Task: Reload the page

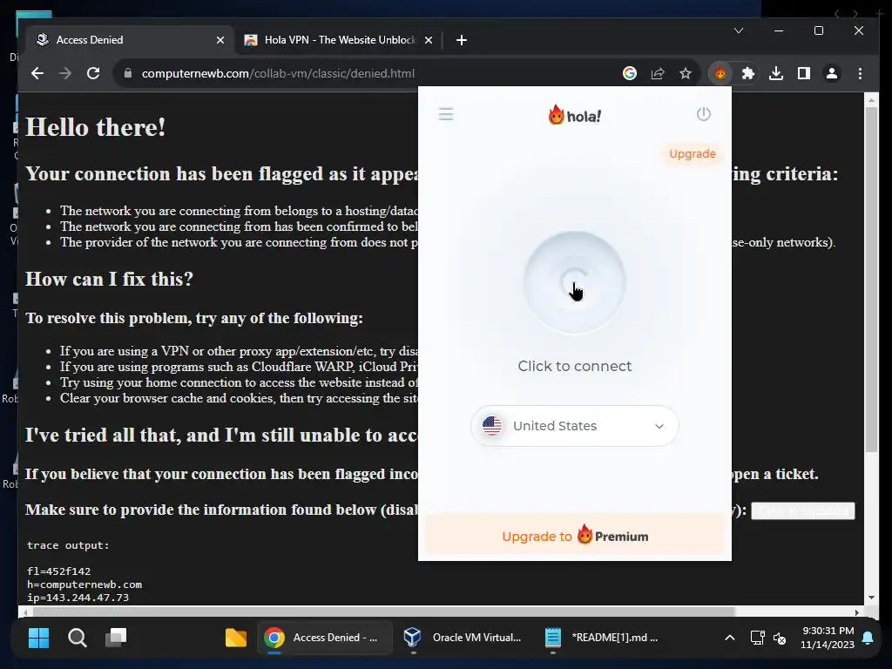Action: click(93, 73)
